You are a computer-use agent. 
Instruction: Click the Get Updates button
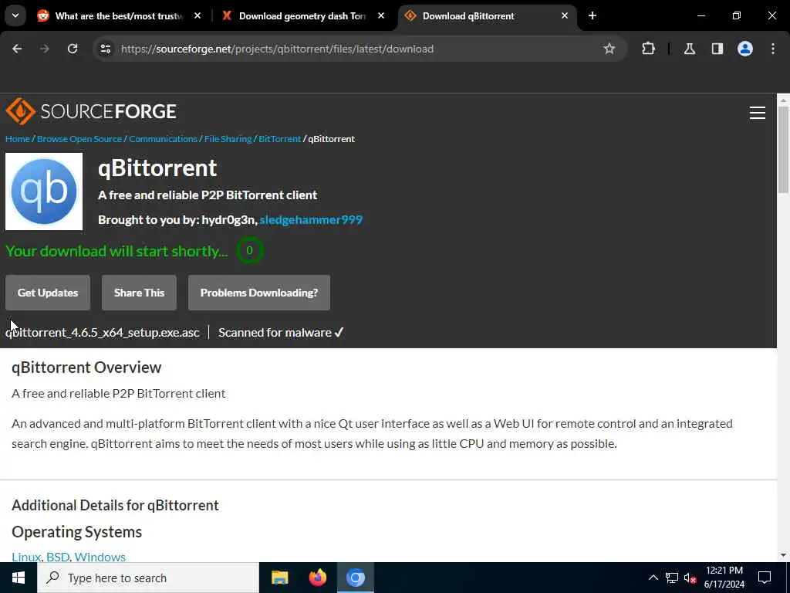click(x=48, y=293)
